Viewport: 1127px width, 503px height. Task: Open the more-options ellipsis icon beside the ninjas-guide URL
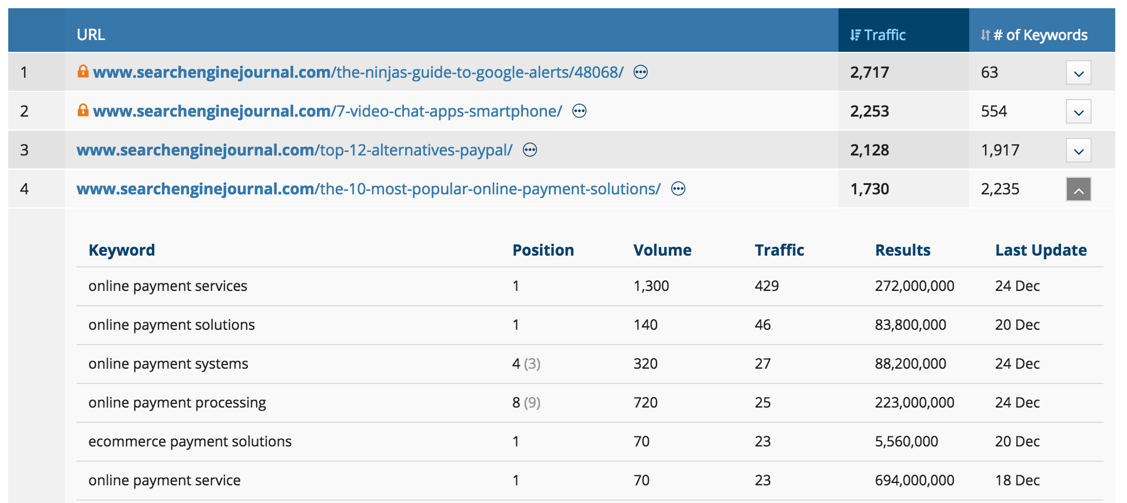click(x=641, y=72)
